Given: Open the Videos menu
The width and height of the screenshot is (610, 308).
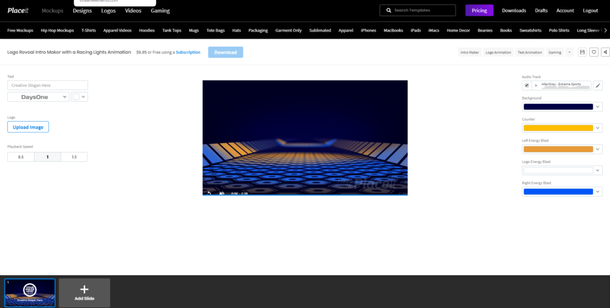Looking at the screenshot, I should (133, 11).
